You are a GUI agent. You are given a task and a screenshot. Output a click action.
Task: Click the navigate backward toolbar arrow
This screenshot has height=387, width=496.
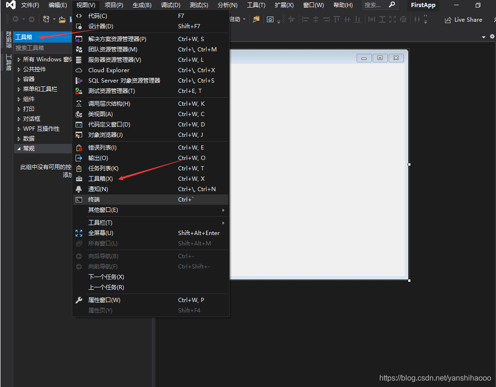click(15, 19)
